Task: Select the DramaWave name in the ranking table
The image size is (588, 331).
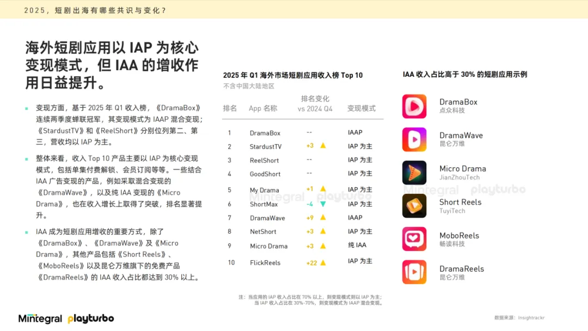Action: click(x=267, y=218)
